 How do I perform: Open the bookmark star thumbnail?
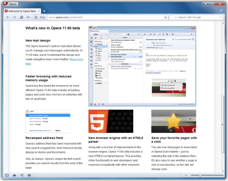click(x=173, y=121)
